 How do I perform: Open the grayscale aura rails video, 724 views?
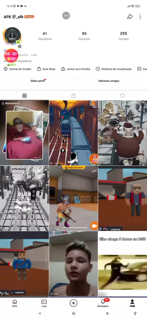point(24,198)
